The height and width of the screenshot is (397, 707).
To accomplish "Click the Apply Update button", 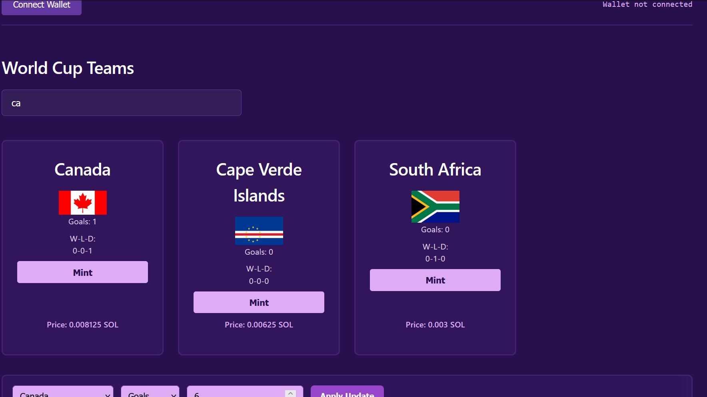I will (347, 392).
